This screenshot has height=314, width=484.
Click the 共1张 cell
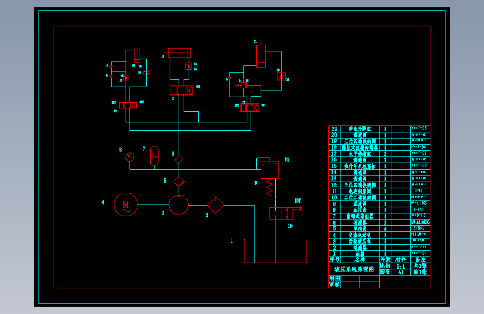click(420, 266)
